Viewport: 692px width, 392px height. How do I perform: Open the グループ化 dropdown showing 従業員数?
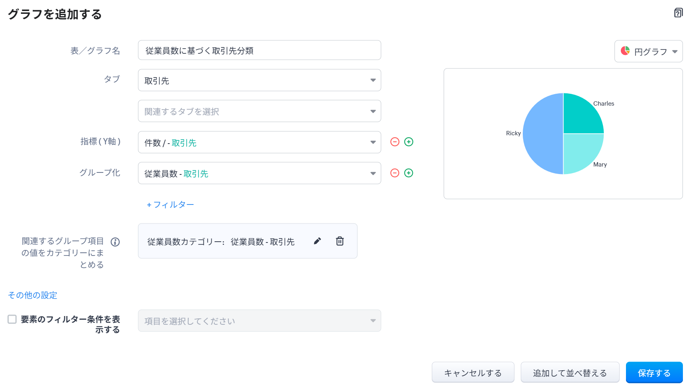259,173
